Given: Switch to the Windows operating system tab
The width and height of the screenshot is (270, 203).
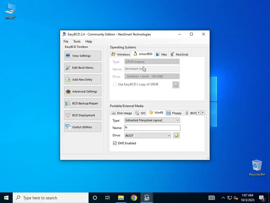Looking at the screenshot, I should point(120,54).
